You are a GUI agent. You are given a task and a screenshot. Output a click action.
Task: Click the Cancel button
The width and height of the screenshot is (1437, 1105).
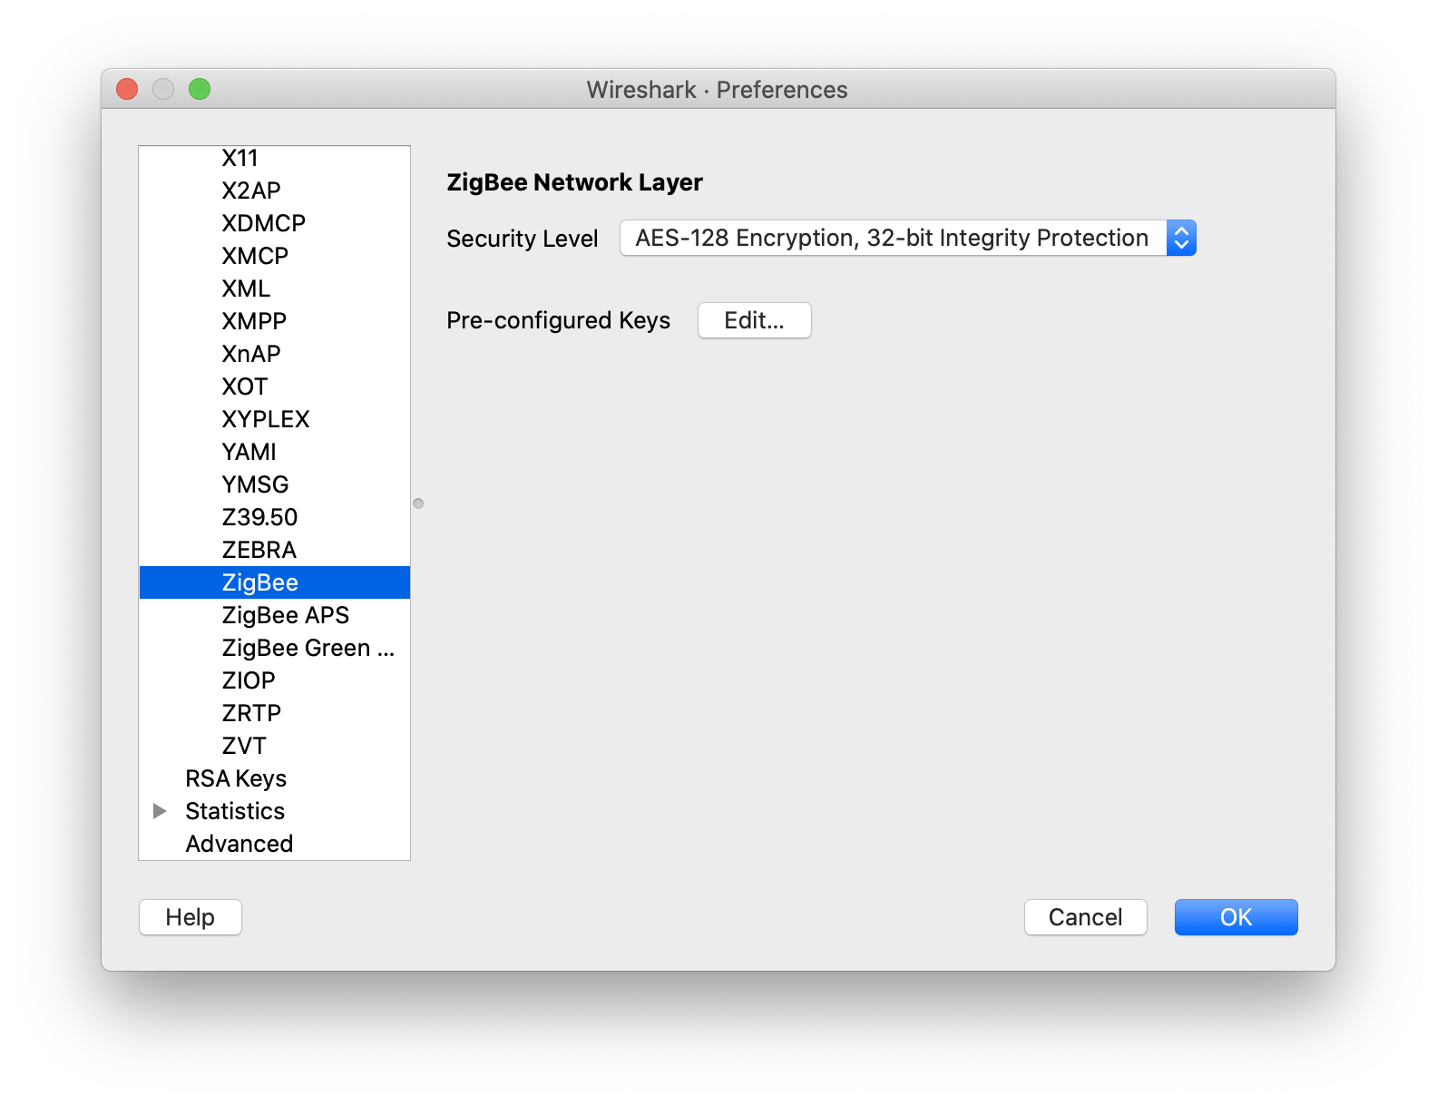coord(1085,917)
